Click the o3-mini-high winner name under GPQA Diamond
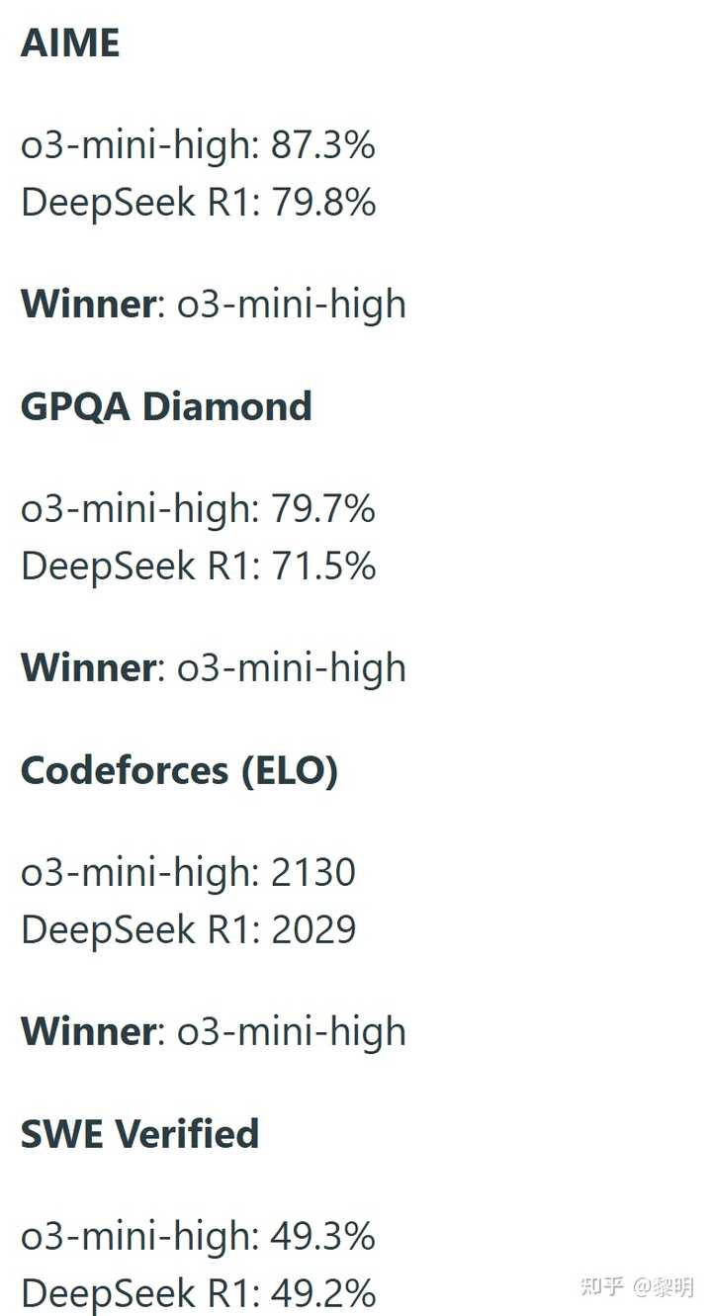 click(x=292, y=667)
